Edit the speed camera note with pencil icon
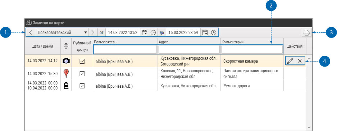Screen dimensions: 337x131 [x=290, y=61]
